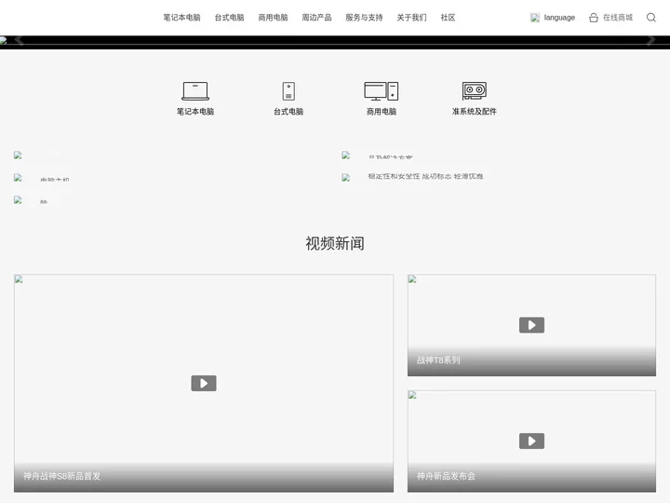Play the 神舟新品发布会 video
The height and width of the screenshot is (503, 670).
(531, 441)
